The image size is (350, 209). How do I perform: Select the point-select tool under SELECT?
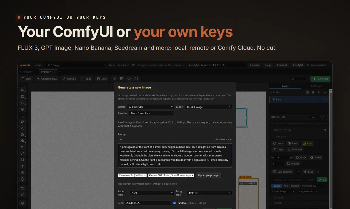coord(23,90)
